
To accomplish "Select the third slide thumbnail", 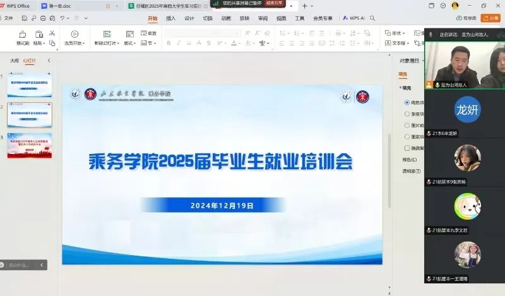I will coord(30,146).
